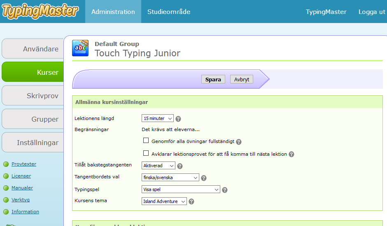The image size is (387, 226).
Task: Open the Grupper sidebar section
Action: [33, 119]
